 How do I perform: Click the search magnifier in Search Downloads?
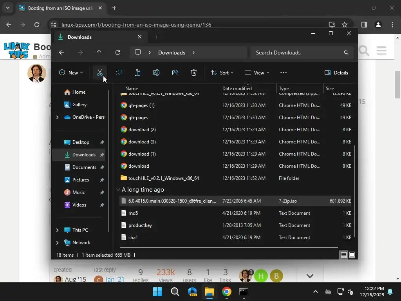pyautogui.click(x=346, y=53)
